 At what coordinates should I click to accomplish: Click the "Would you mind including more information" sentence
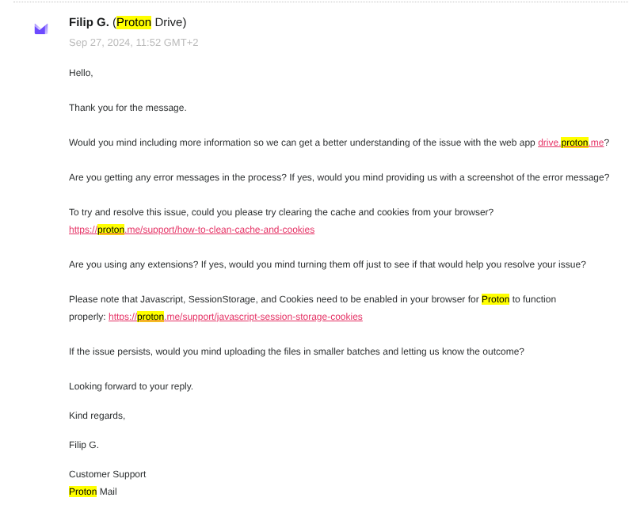(x=301, y=142)
